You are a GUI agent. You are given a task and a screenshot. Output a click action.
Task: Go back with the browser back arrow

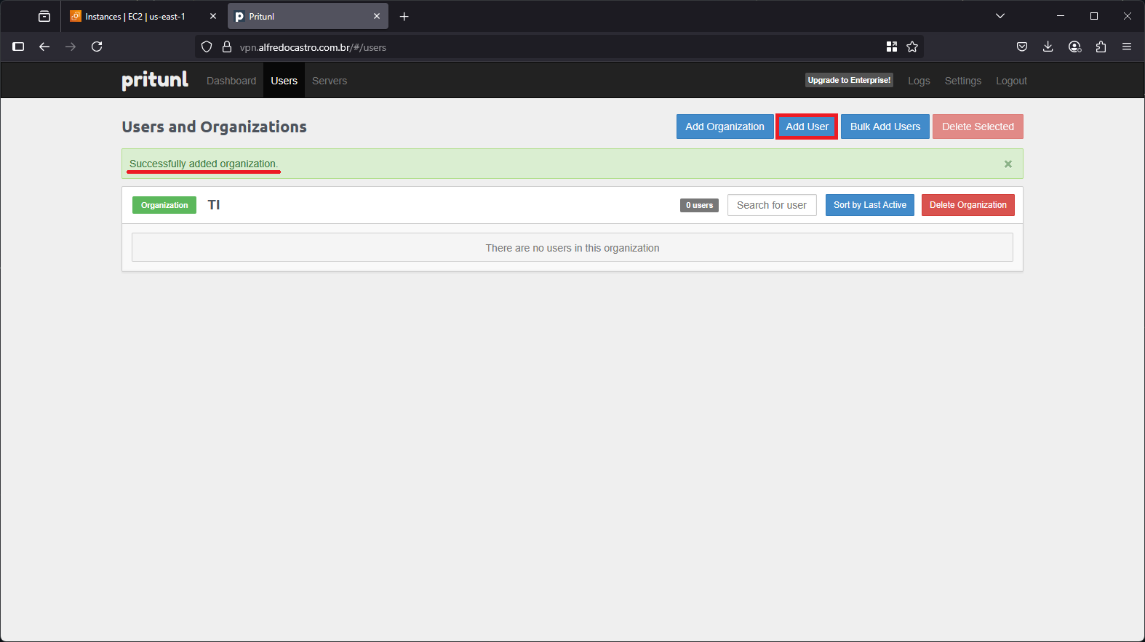[x=44, y=47]
